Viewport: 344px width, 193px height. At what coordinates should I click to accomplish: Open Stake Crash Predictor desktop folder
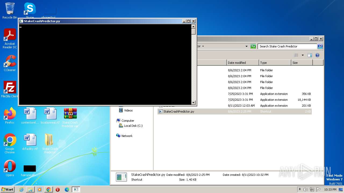coord(50,143)
